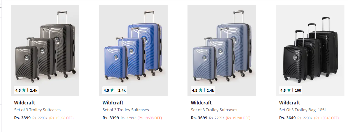This screenshot has height=132, width=348.
Task: Click star rating icon on bright blue set
Action: [112, 90]
